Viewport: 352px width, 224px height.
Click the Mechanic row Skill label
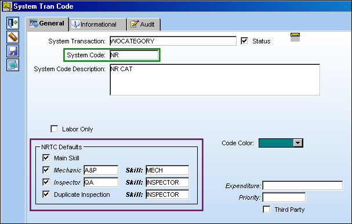[134, 170]
